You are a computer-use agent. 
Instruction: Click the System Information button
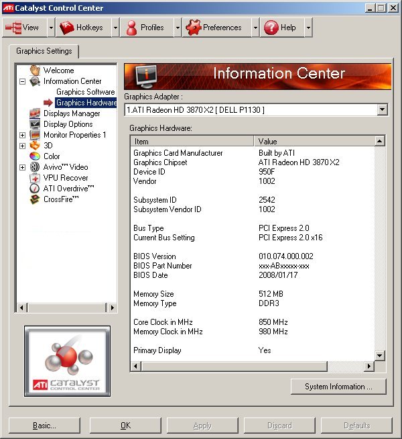tap(338, 387)
